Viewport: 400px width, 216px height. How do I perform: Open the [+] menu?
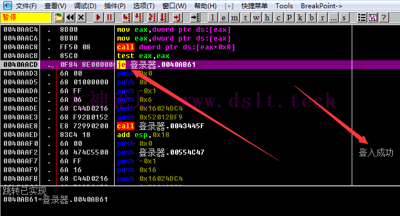(x=229, y=5)
